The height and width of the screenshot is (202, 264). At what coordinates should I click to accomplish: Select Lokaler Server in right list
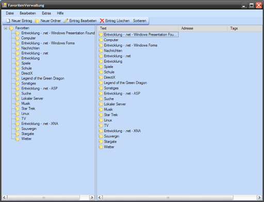115,104
